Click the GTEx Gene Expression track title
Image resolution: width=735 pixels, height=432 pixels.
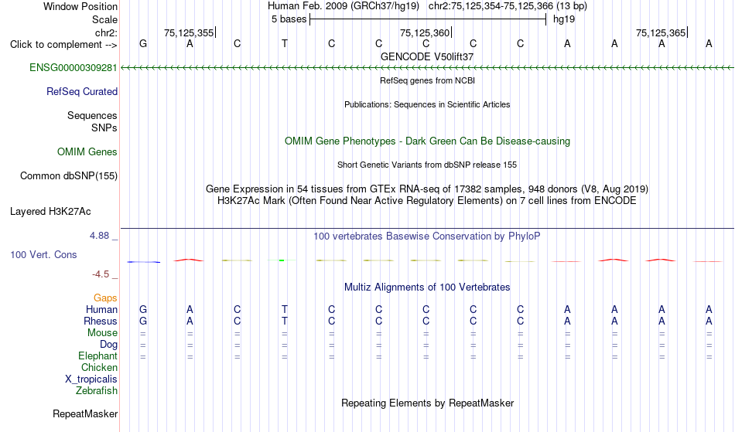pos(427,189)
